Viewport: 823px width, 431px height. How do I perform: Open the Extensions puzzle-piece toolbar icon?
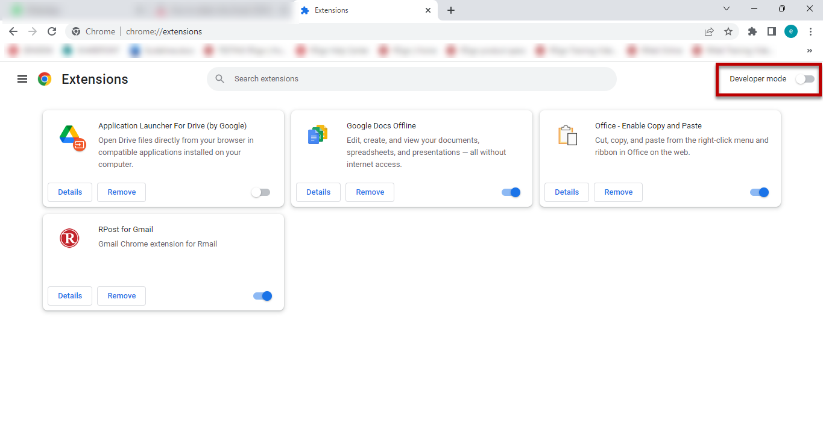752,31
